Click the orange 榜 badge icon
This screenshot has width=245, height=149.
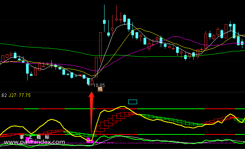coord(100,89)
